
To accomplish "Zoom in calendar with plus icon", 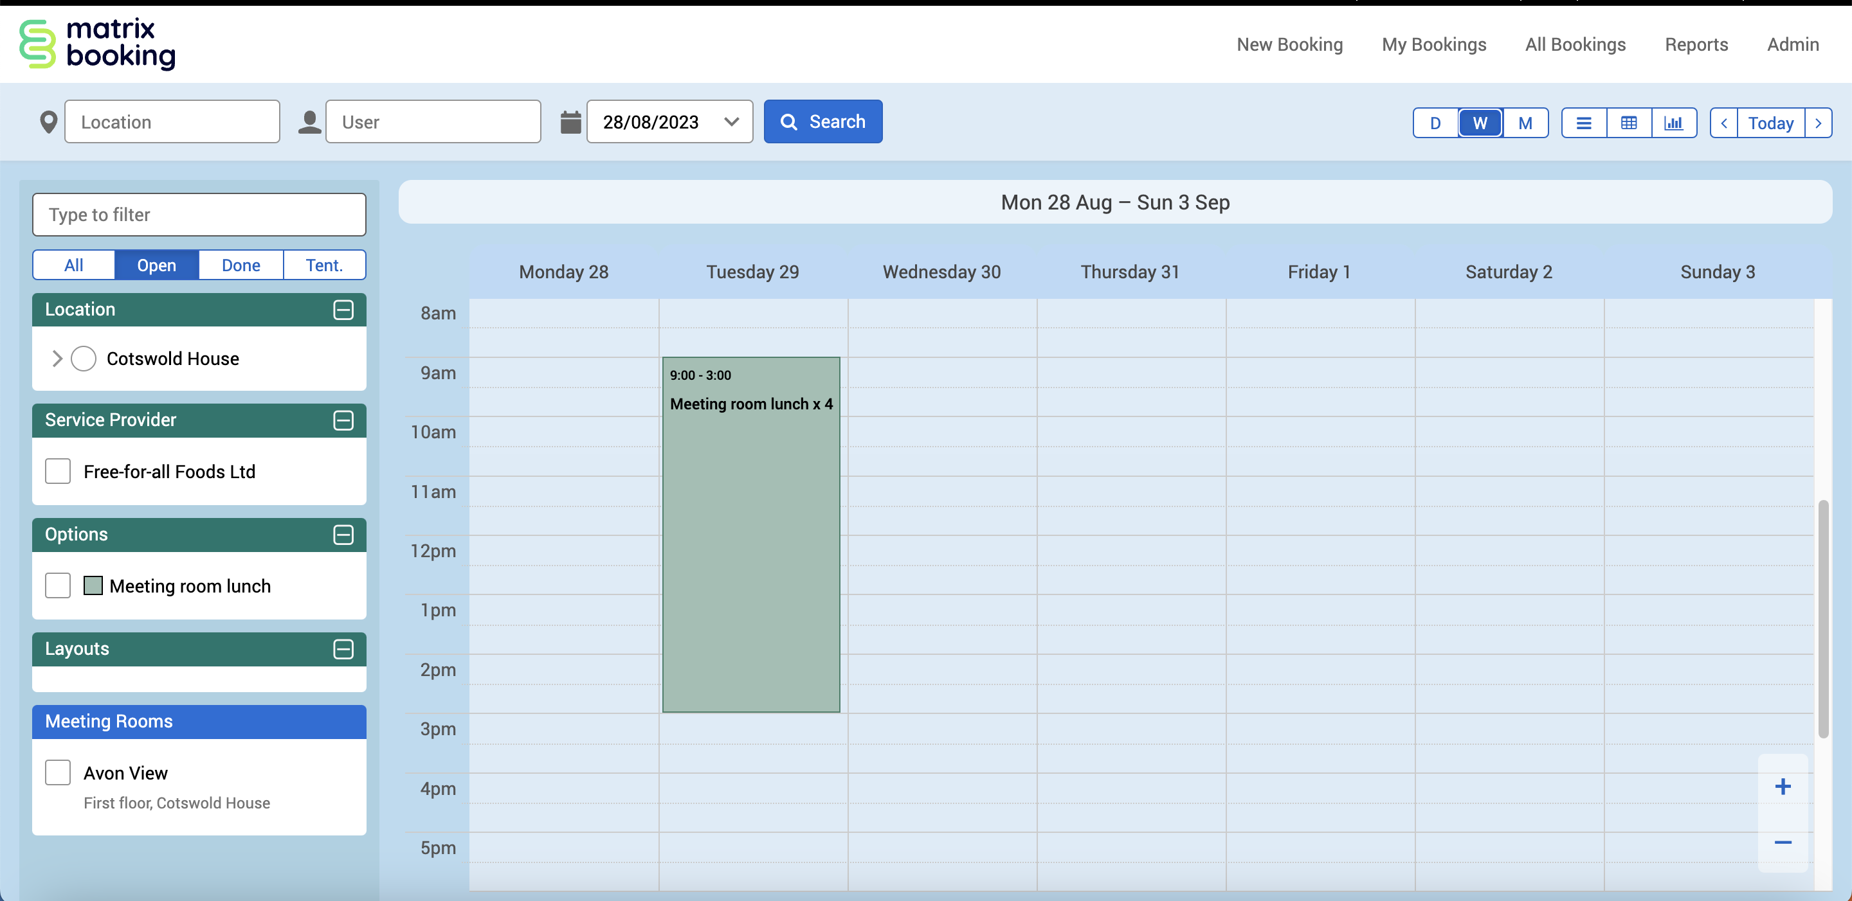I will point(1783,786).
